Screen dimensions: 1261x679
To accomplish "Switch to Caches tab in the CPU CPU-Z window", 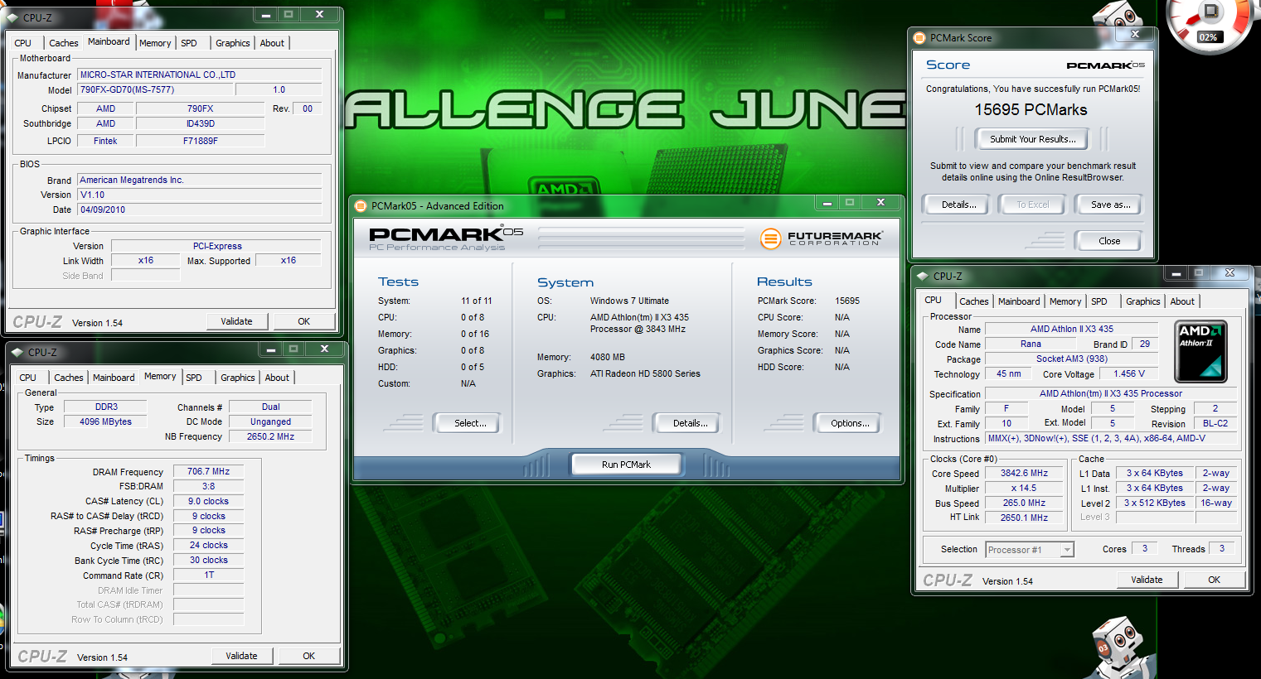I will coord(973,301).
